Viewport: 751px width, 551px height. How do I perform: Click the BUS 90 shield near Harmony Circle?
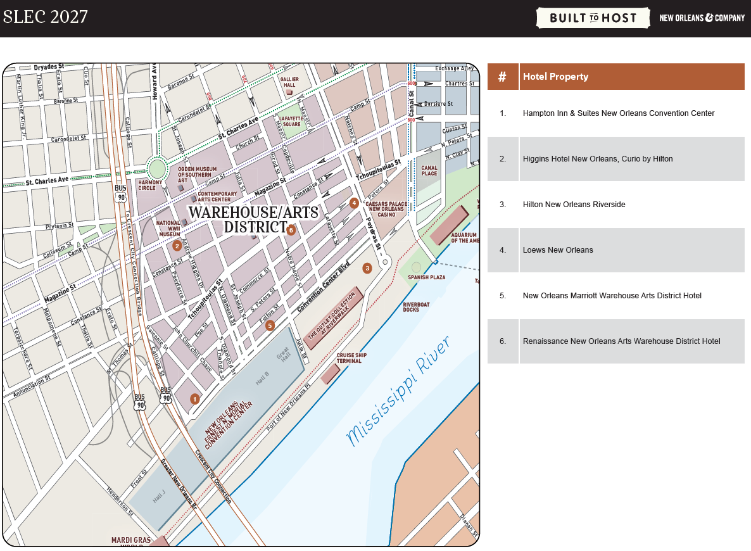pos(121,194)
